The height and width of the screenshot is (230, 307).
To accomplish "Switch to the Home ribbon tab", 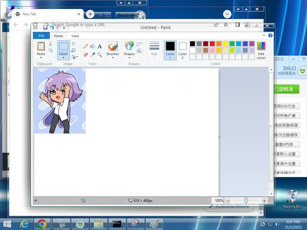I will pyautogui.click(x=58, y=36).
